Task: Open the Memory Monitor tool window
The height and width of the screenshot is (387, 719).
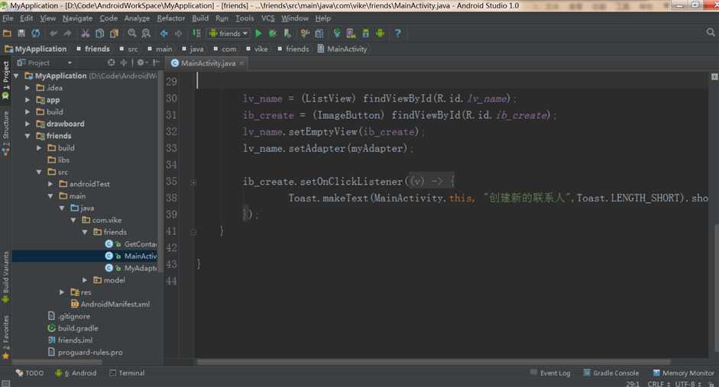Action: 683,373
